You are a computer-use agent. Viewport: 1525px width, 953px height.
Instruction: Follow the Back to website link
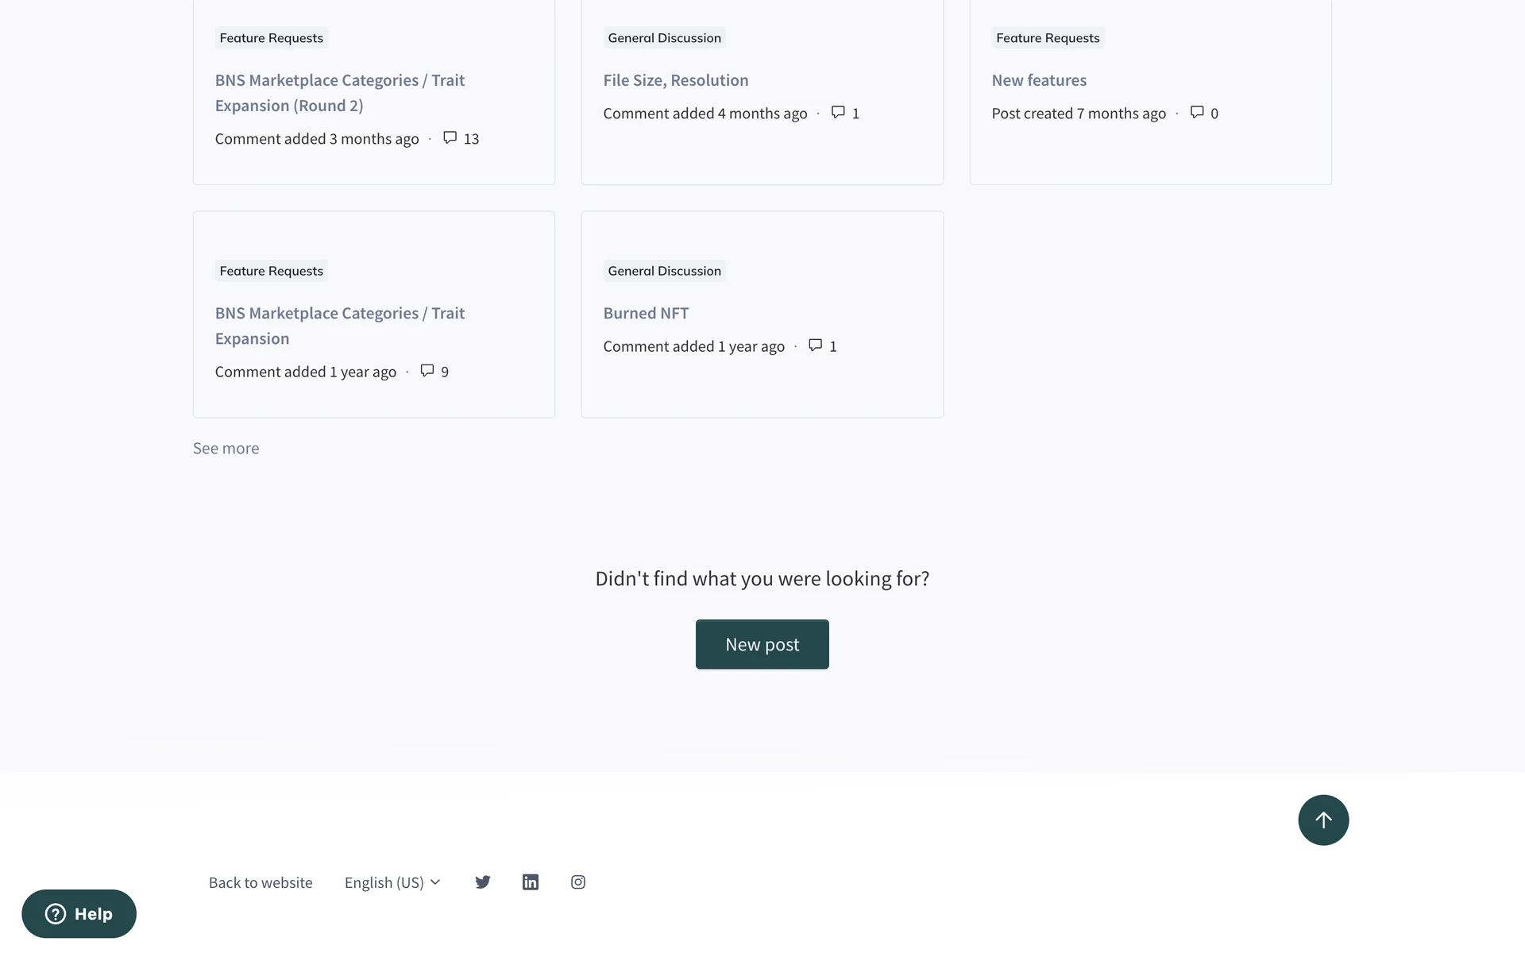[x=261, y=882]
